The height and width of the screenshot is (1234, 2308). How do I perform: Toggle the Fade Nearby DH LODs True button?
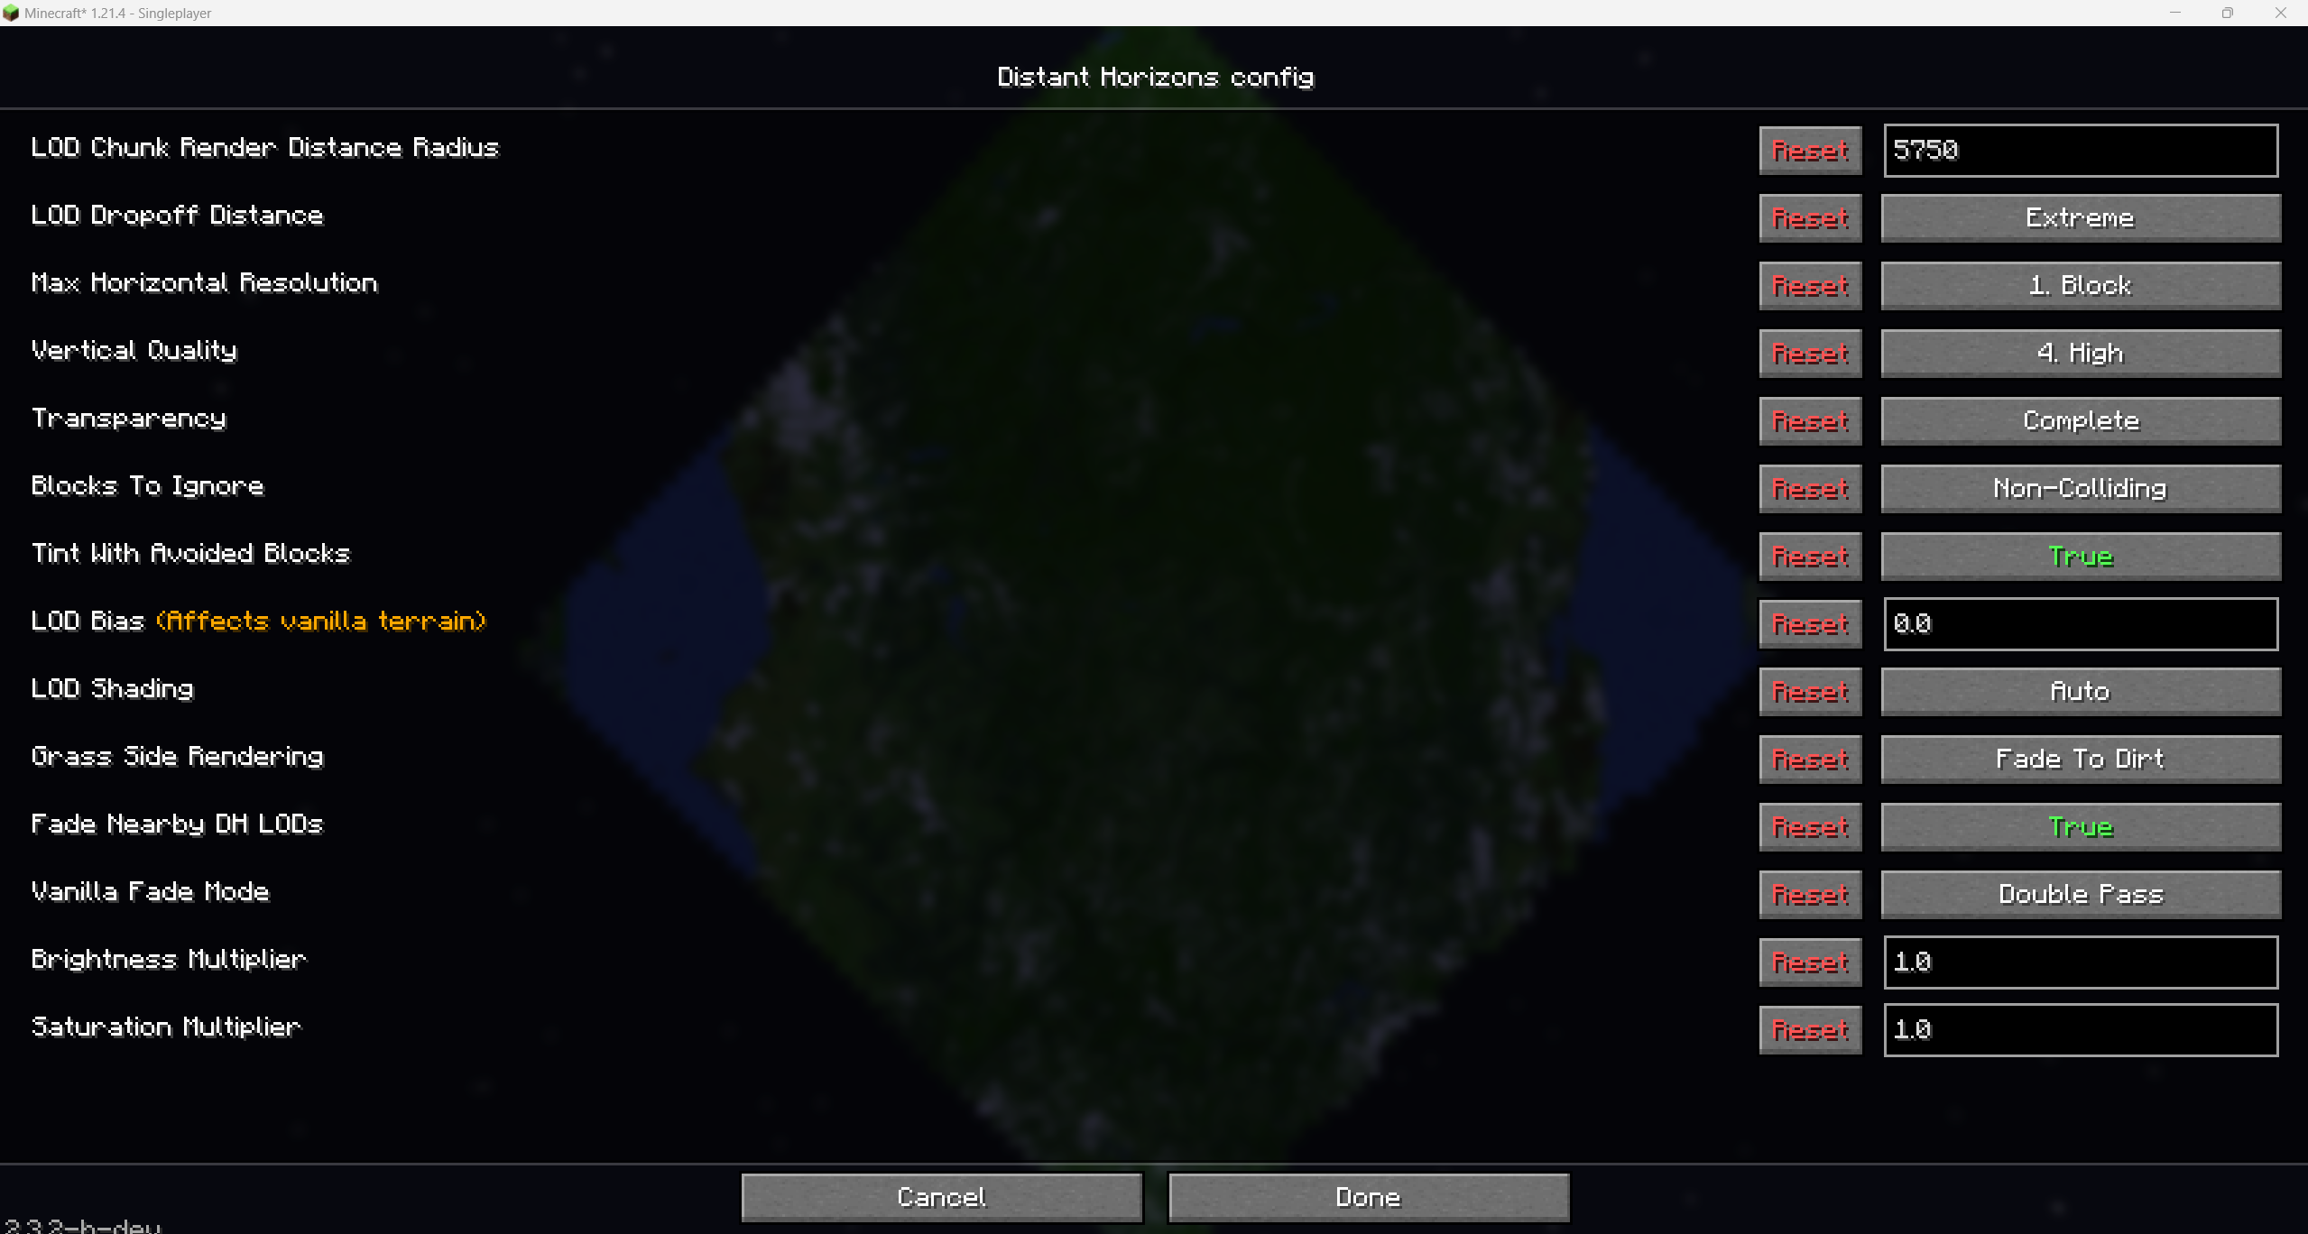pos(2080,826)
